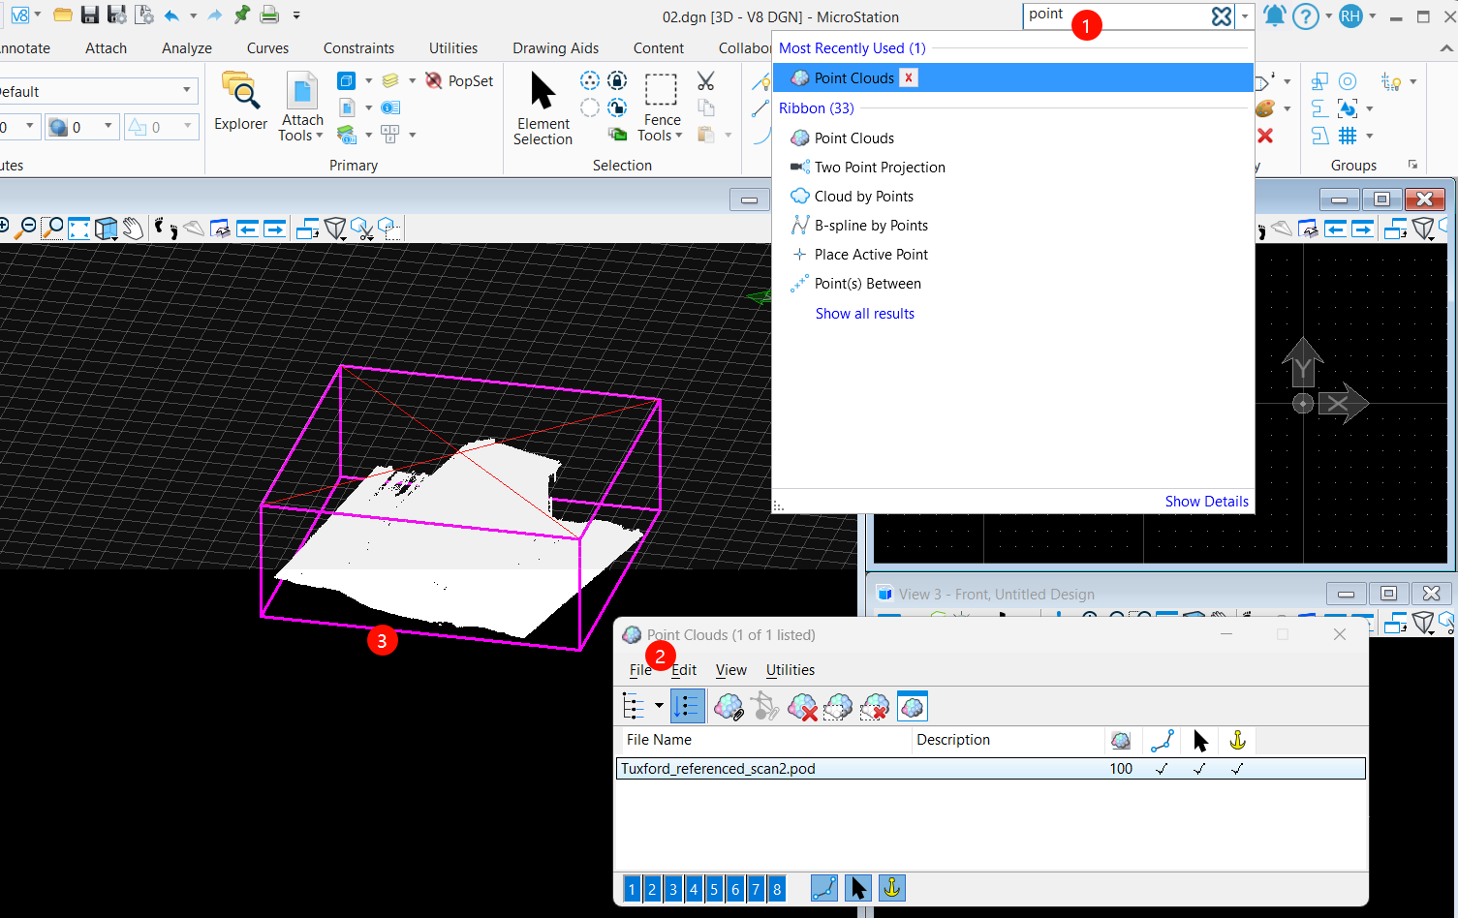This screenshot has width=1458, height=918.
Task: Click the Walk footprints tool in view toolbar
Action: pos(167,229)
